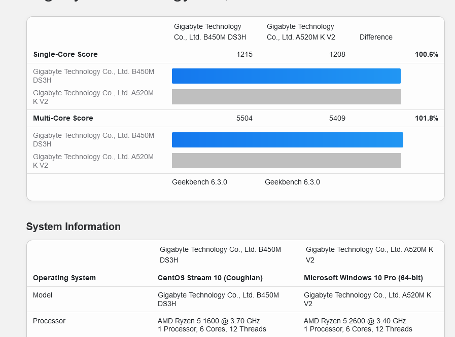Image resolution: width=455 pixels, height=337 pixels.
Task: Click the Single-Core Score row label
Action: [65, 55]
